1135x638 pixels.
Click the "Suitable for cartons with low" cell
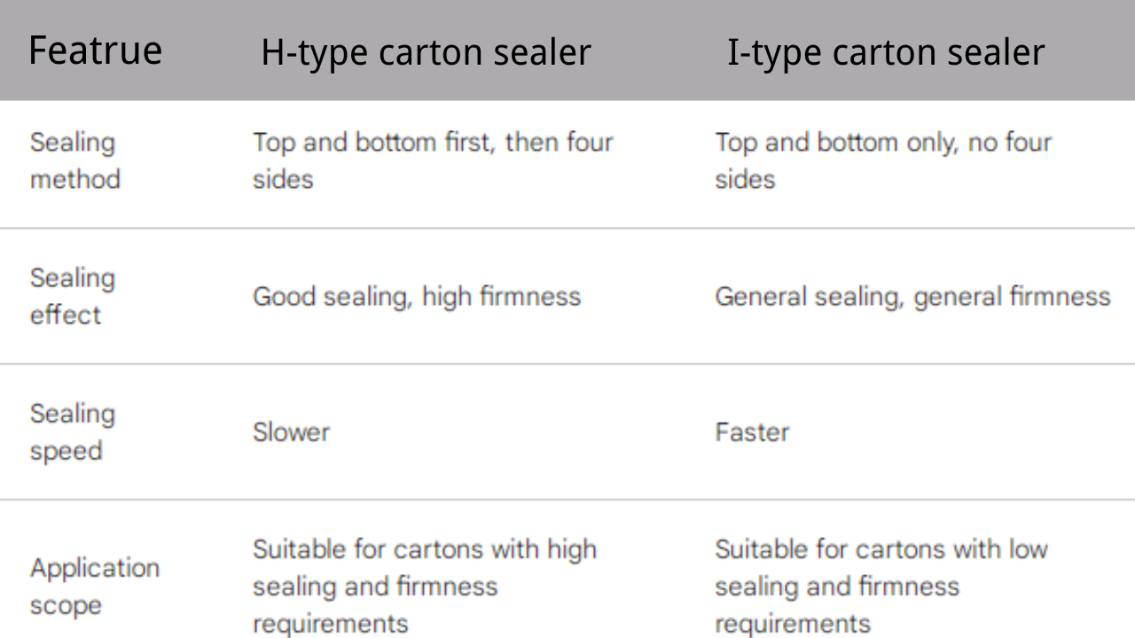(881, 549)
